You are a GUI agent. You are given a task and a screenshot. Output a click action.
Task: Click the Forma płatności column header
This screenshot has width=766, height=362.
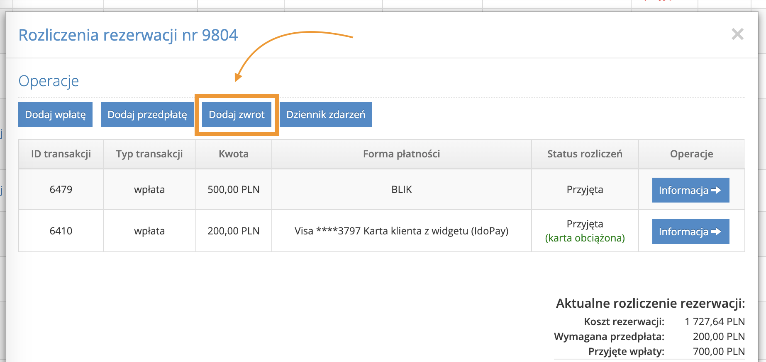[401, 154]
